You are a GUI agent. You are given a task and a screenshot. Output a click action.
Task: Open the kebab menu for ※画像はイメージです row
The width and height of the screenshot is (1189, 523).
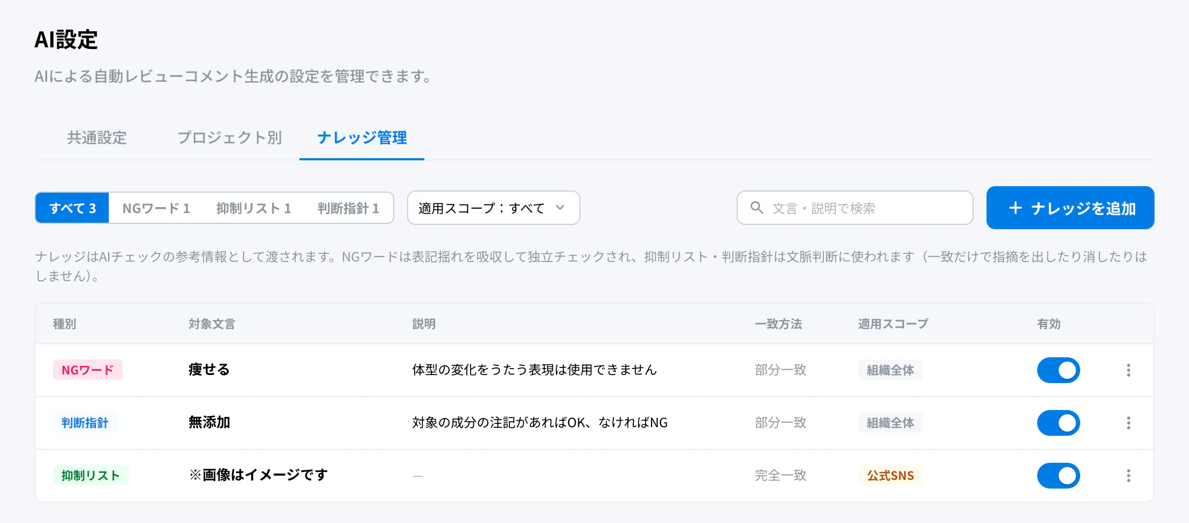point(1128,476)
